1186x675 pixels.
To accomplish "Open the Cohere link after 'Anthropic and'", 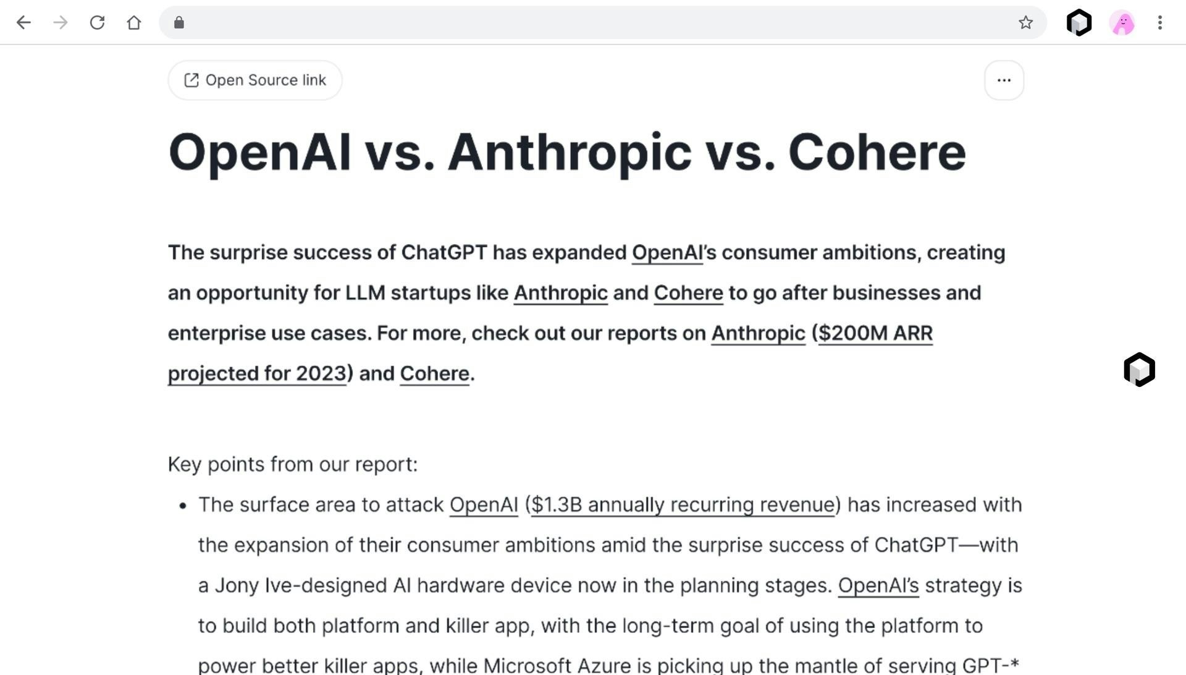I will (x=689, y=293).
